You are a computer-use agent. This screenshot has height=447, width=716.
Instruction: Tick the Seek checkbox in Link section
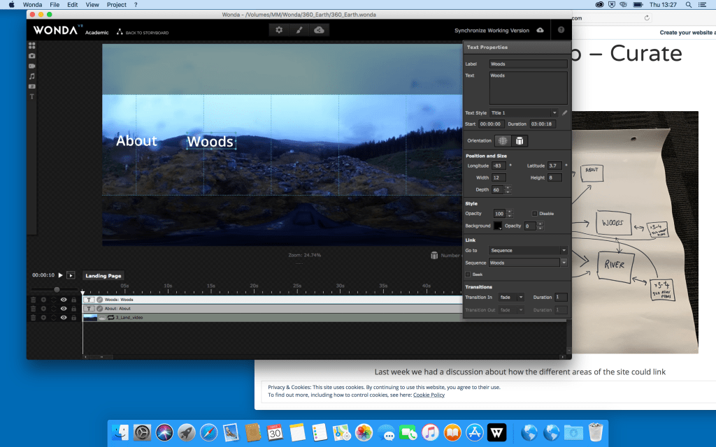pyautogui.click(x=468, y=274)
